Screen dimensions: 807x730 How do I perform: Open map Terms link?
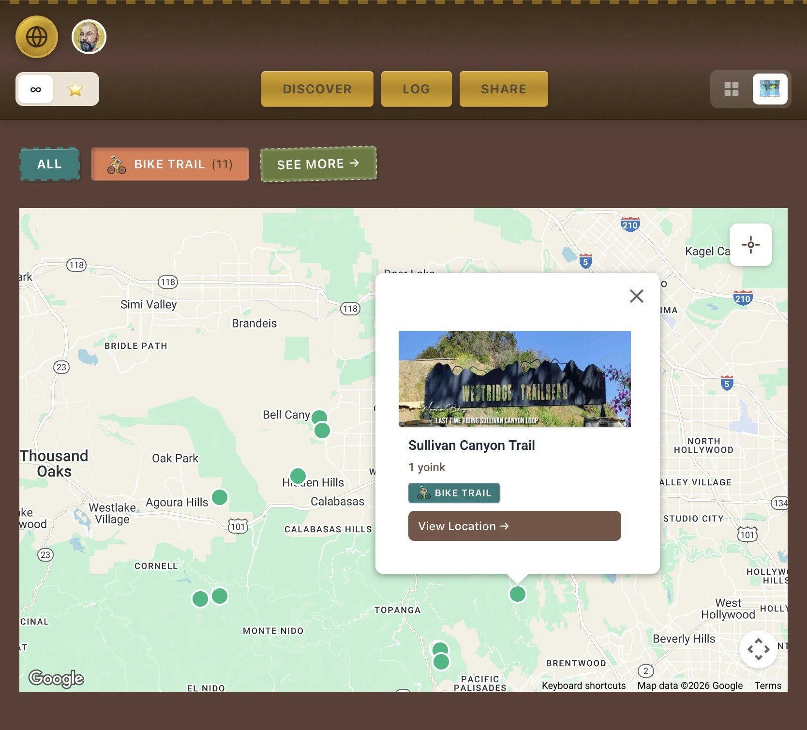click(768, 685)
